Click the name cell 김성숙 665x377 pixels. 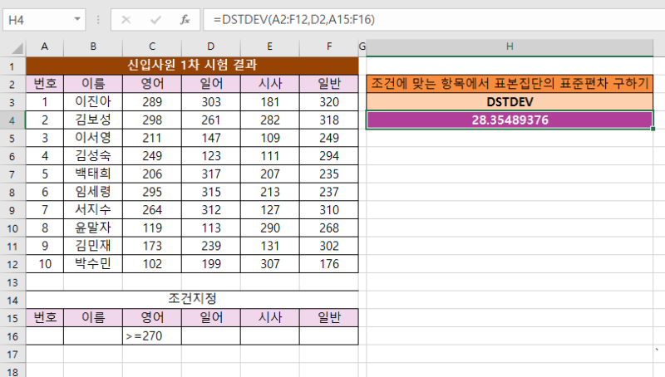pos(93,156)
